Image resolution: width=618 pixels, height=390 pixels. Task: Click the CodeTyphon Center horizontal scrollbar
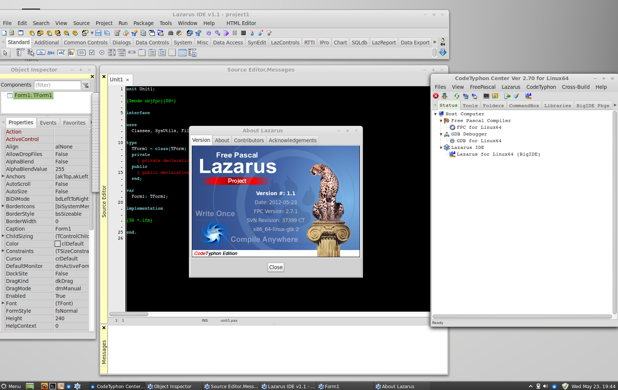point(522,316)
